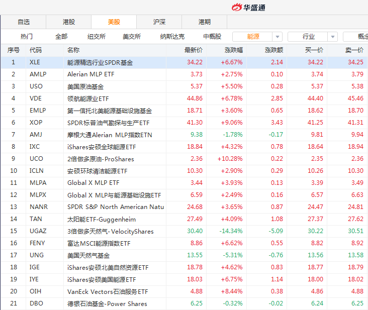Select TAN stock code
This screenshot has width=368, height=310.
pyautogui.click(x=36, y=219)
